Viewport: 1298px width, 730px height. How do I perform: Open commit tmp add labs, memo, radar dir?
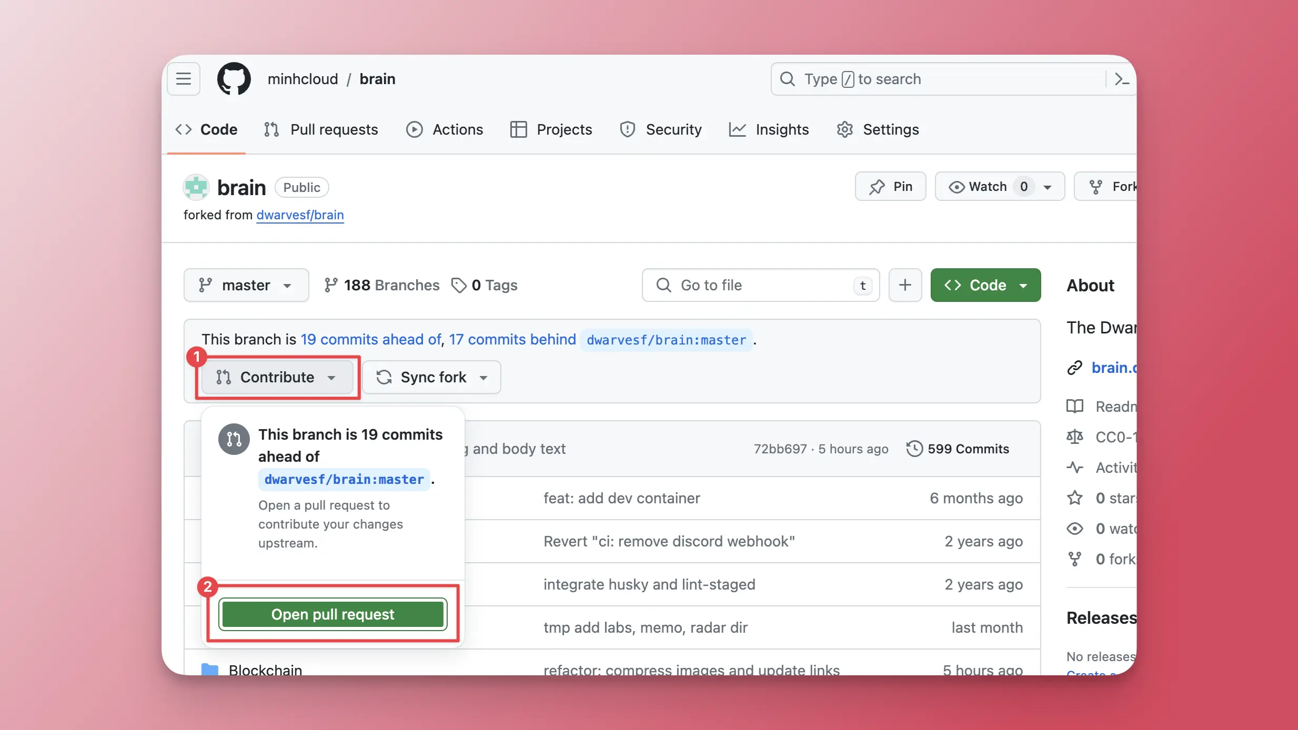[646, 627]
